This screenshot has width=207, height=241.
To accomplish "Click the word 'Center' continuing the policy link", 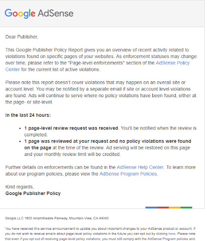I will click(x=12, y=69).
